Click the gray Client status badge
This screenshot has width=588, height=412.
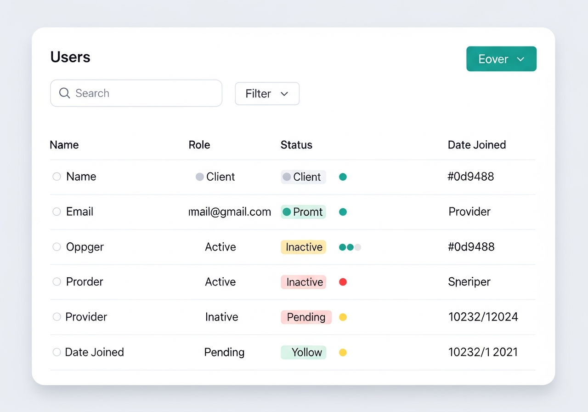coord(303,177)
